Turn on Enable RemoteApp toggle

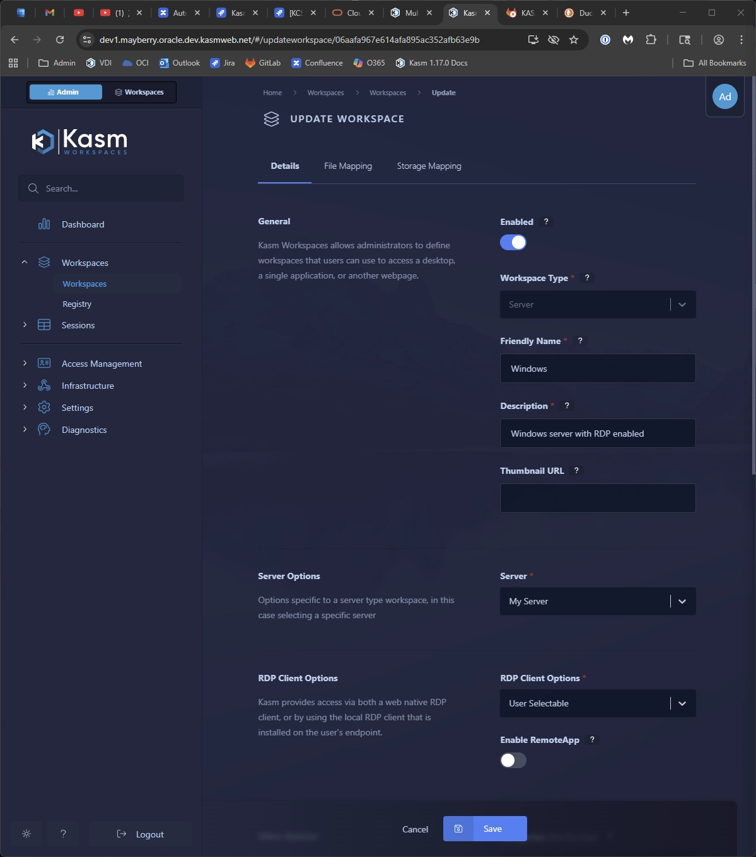[x=513, y=761]
